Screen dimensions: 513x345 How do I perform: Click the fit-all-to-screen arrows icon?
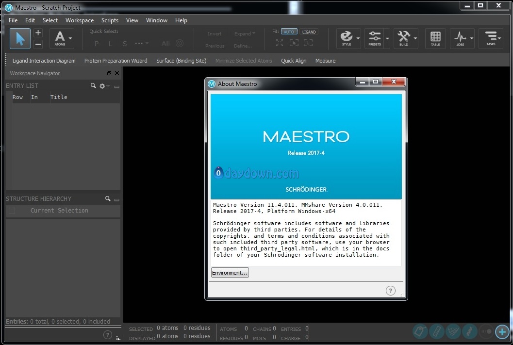coord(280,43)
